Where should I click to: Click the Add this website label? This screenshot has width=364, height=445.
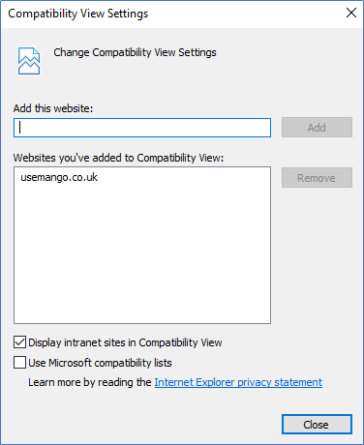tap(53, 108)
